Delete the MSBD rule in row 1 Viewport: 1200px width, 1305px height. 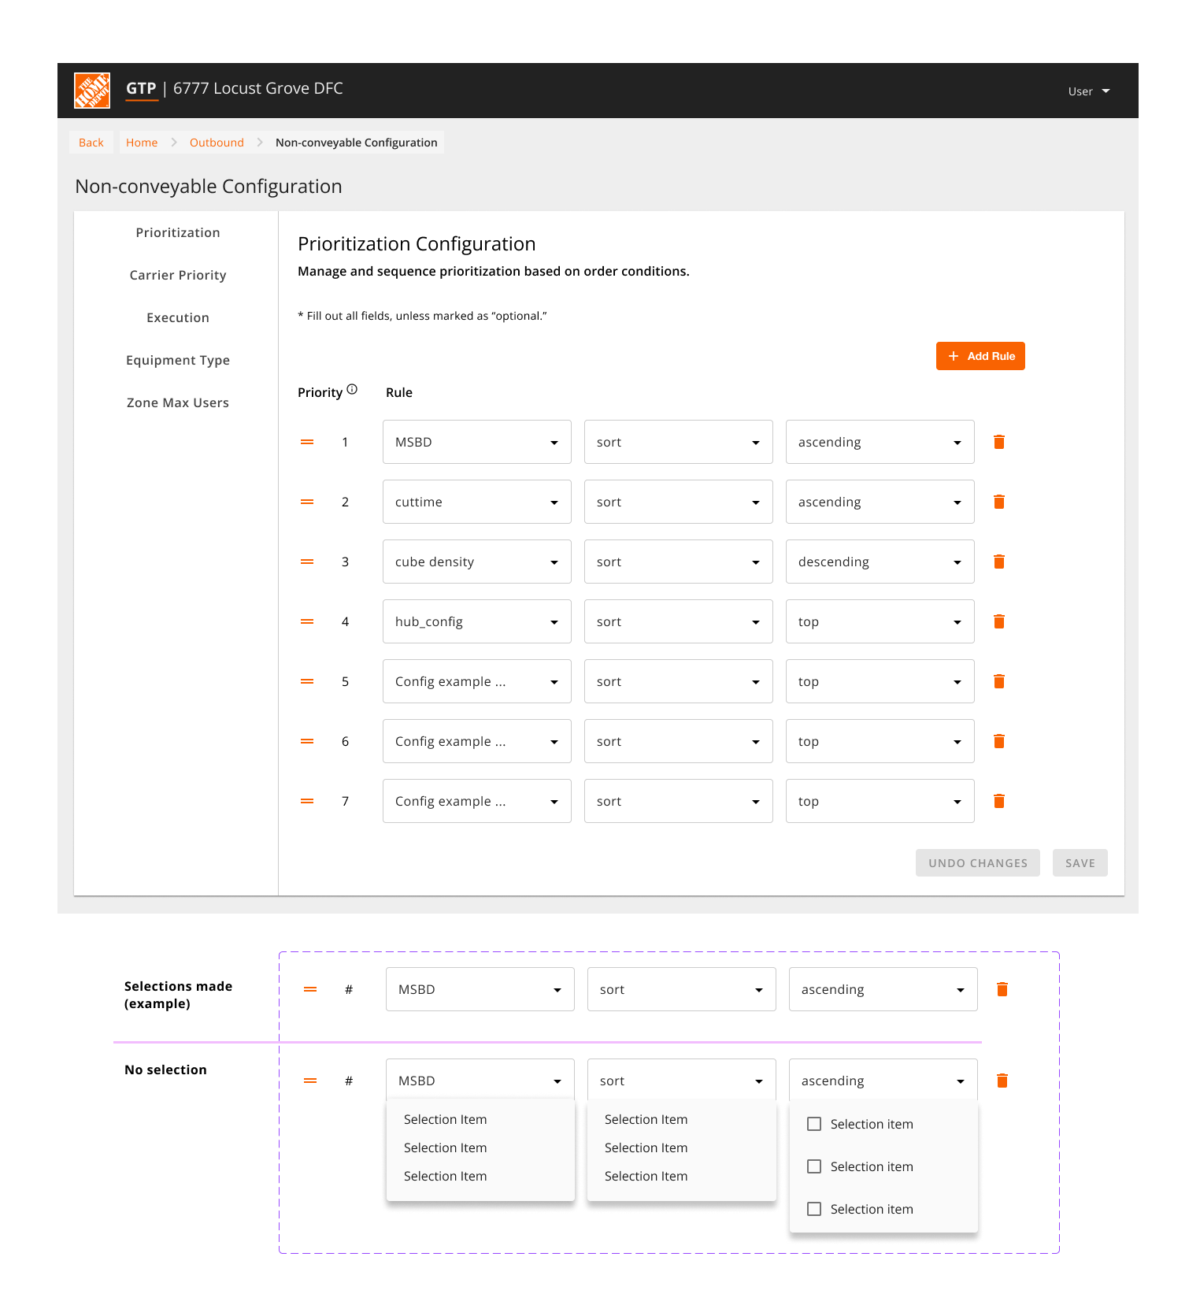999,442
